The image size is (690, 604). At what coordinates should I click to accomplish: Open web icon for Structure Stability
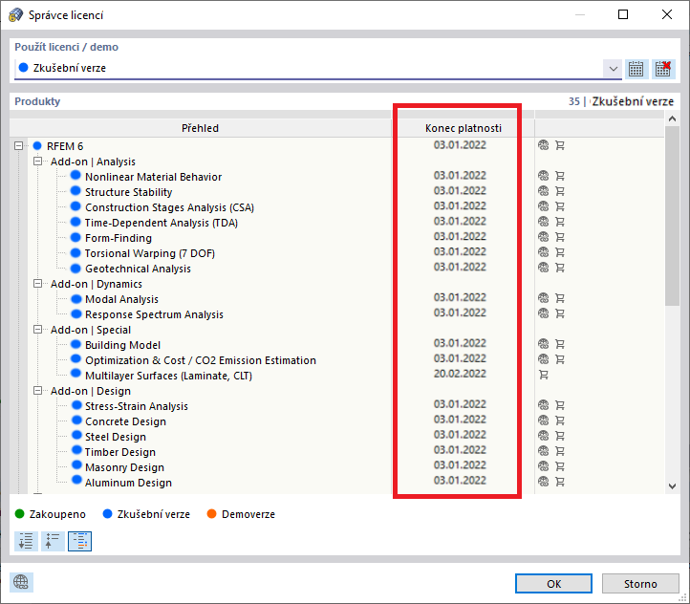click(x=544, y=191)
